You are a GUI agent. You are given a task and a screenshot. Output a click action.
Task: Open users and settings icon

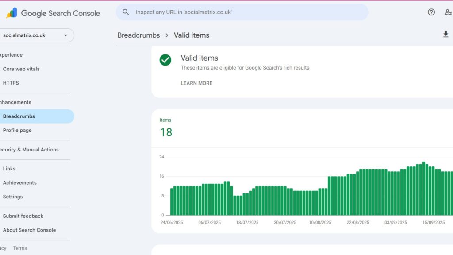pos(448,12)
